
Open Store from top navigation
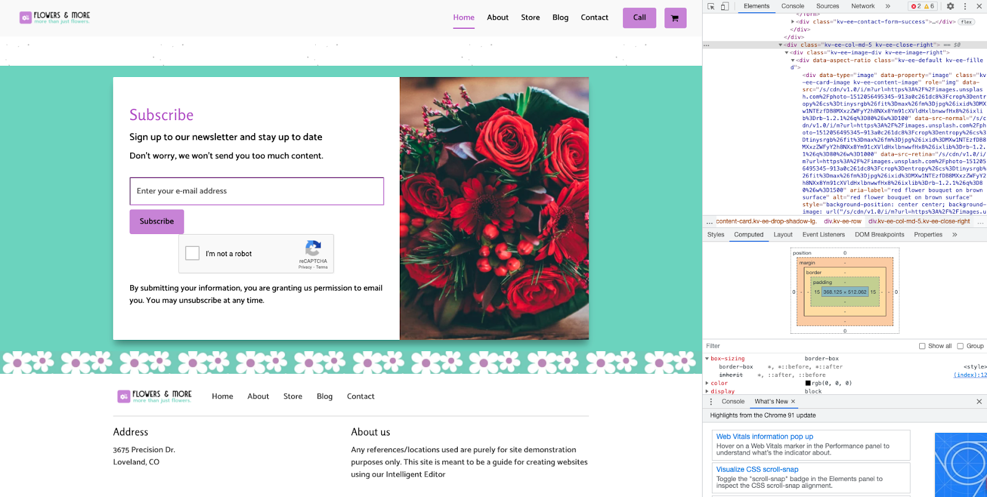531,18
